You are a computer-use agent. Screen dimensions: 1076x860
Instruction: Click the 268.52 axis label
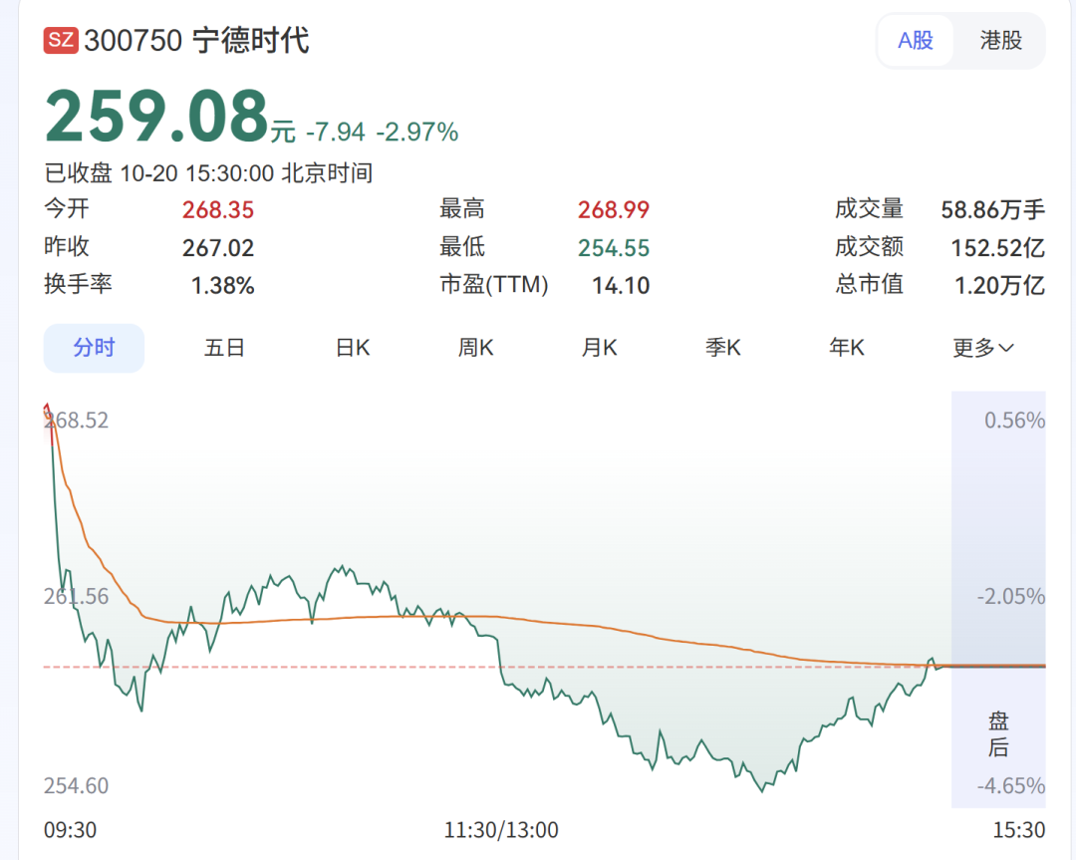(76, 421)
